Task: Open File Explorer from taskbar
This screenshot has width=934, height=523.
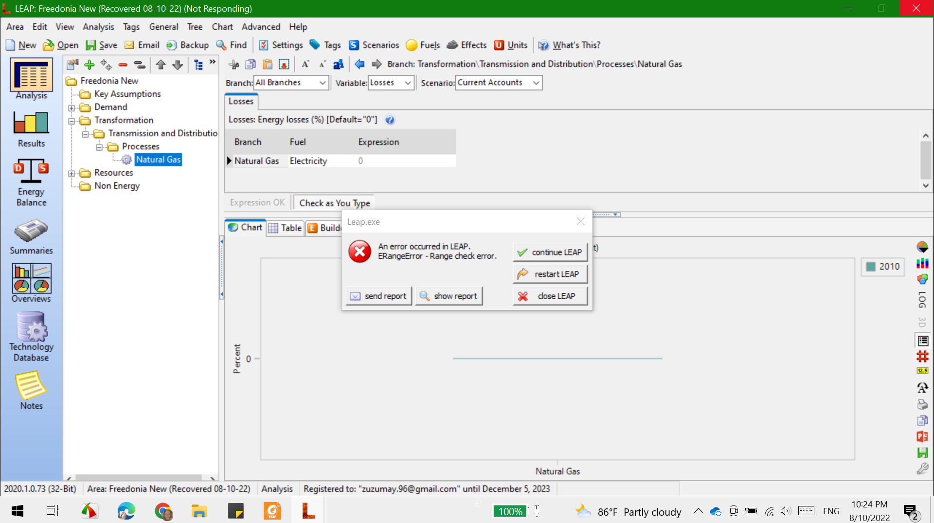Action: (199, 511)
